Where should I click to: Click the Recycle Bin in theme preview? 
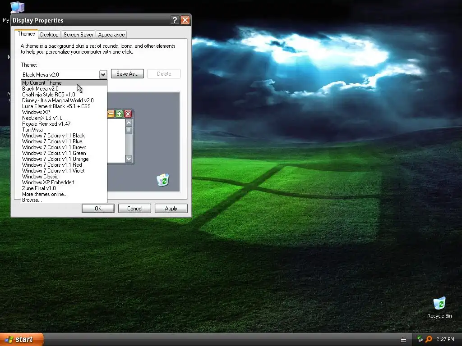tap(162, 180)
